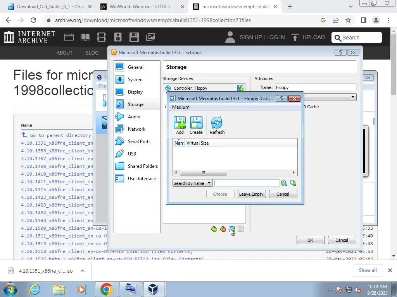Bookmark this page with the star icon
This screenshot has width=397, height=297.
point(348,20)
